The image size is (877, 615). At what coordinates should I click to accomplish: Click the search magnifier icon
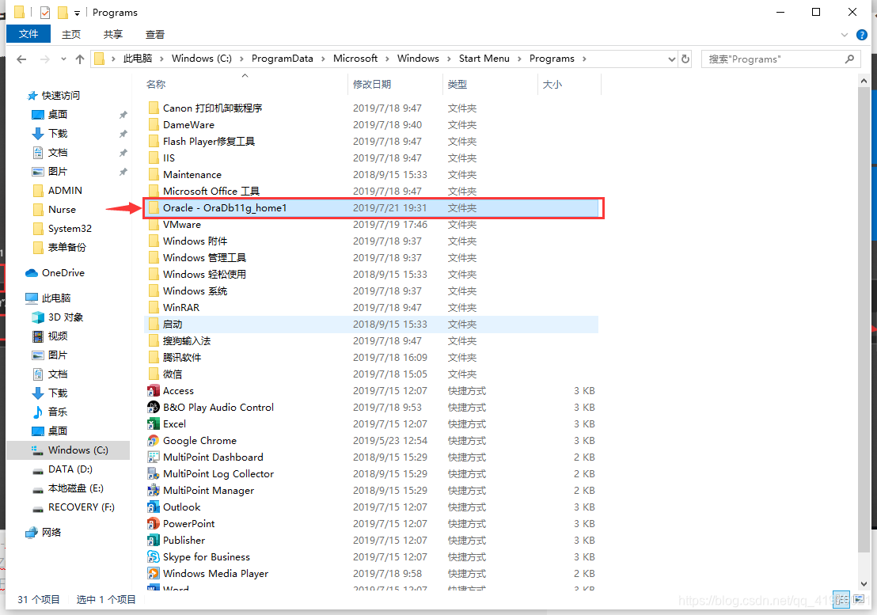tap(849, 59)
